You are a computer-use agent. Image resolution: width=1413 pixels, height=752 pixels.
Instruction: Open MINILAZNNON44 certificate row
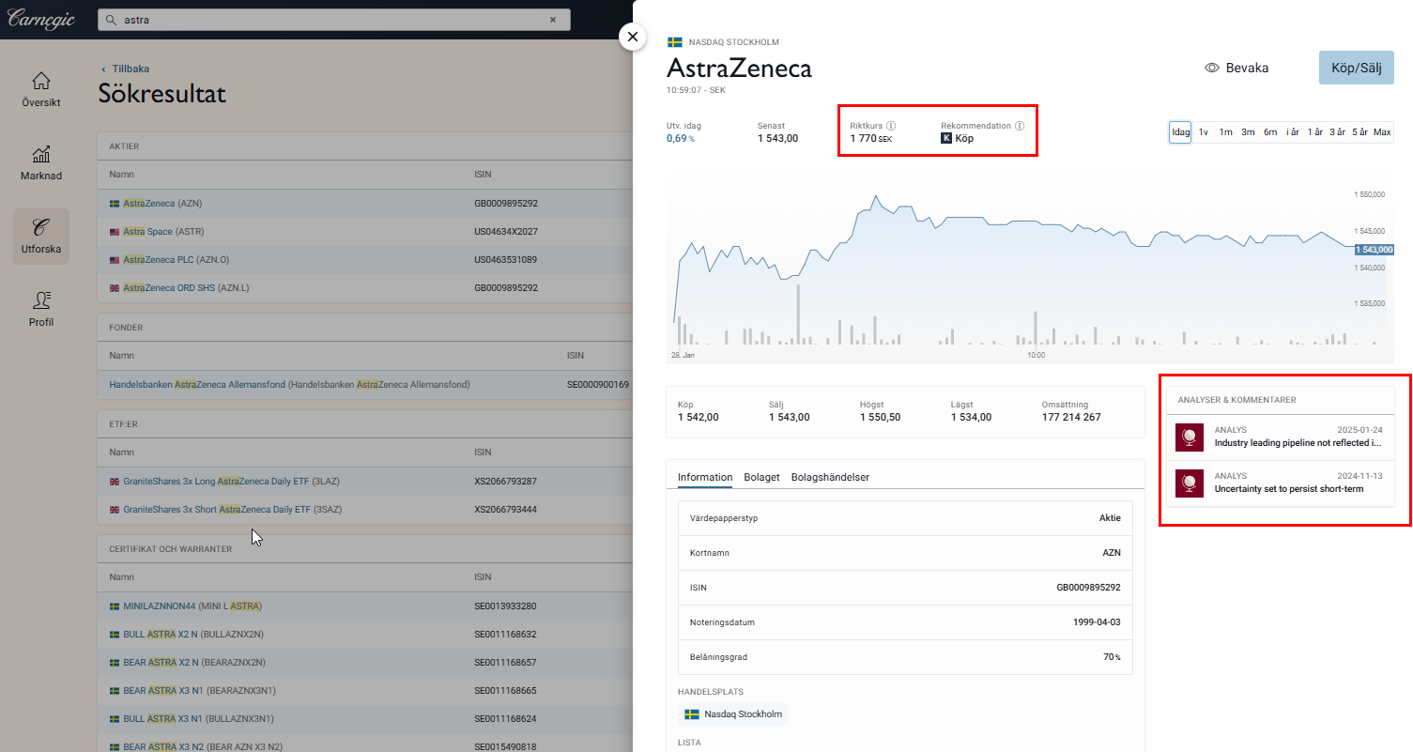[192, 606]
